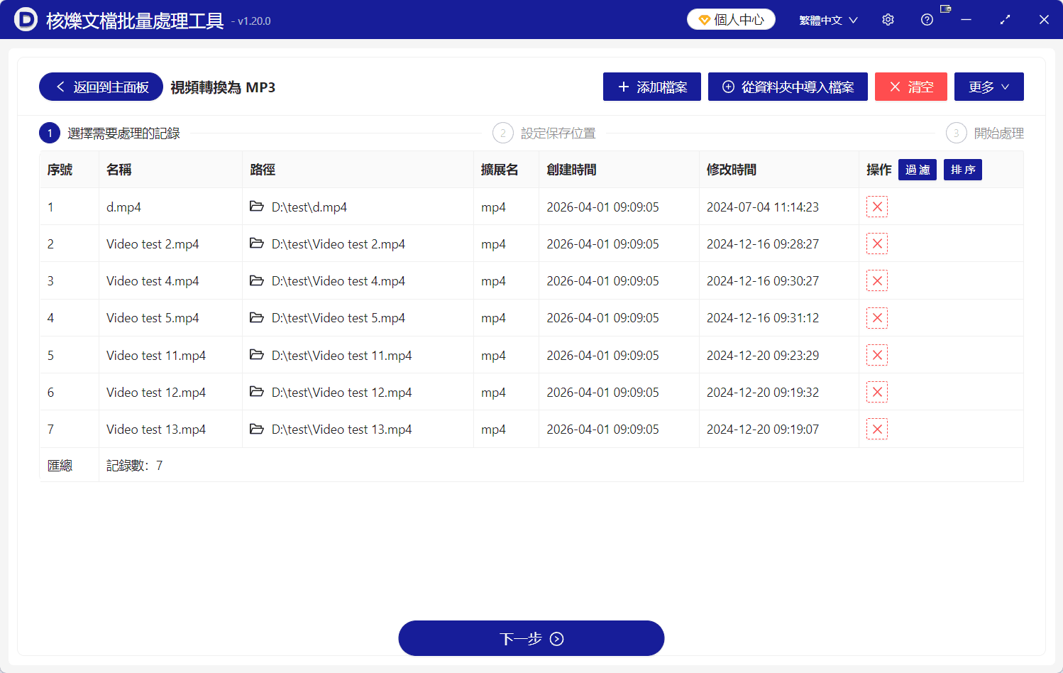This screenshot has height=673, width=1063.
Task: Click the folder icon beside D:\test\d.mp4
Action: 256,207
